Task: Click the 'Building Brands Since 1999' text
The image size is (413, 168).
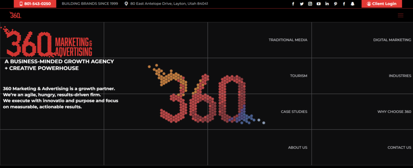Action: point(90,4)
